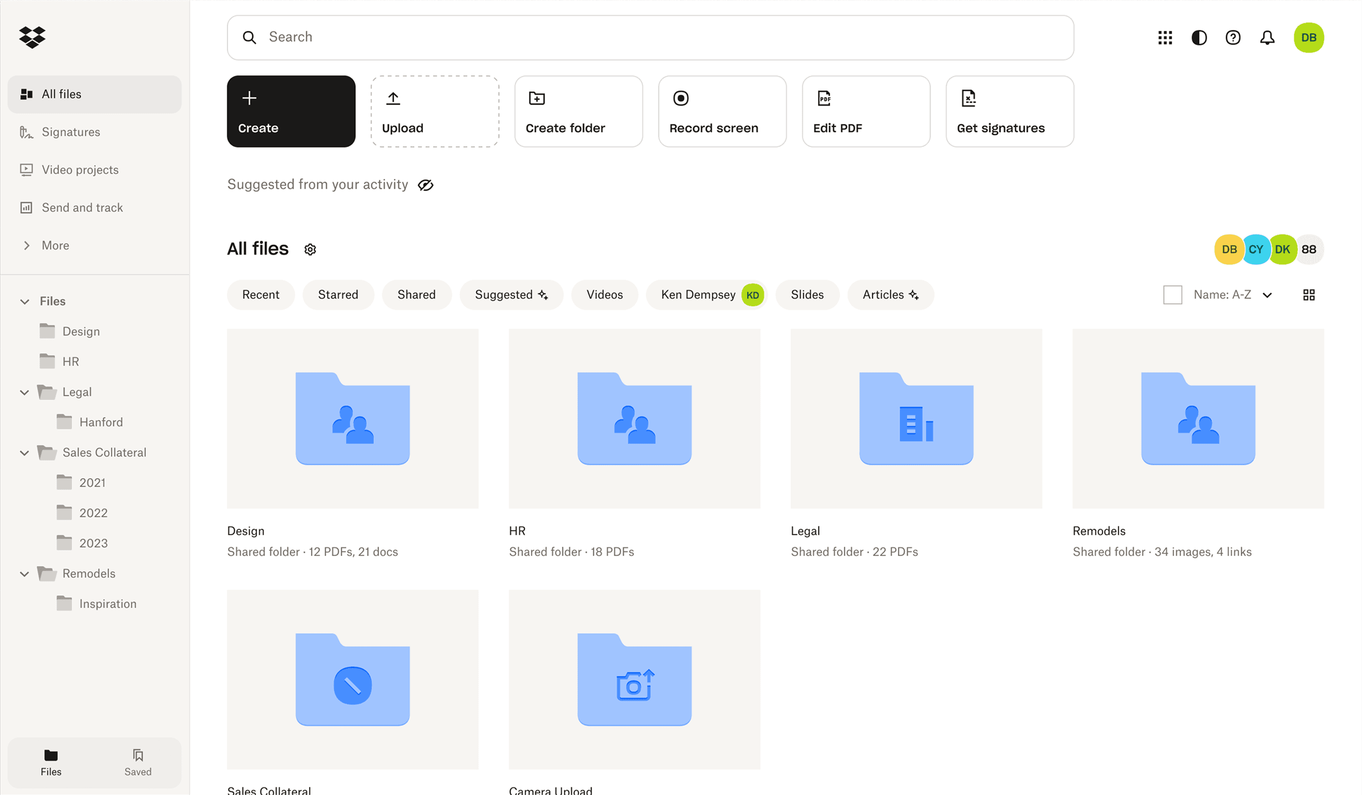Open the apps grid icon
The width and height of the screenshot is (1362, 795).
click(1165, 37)
